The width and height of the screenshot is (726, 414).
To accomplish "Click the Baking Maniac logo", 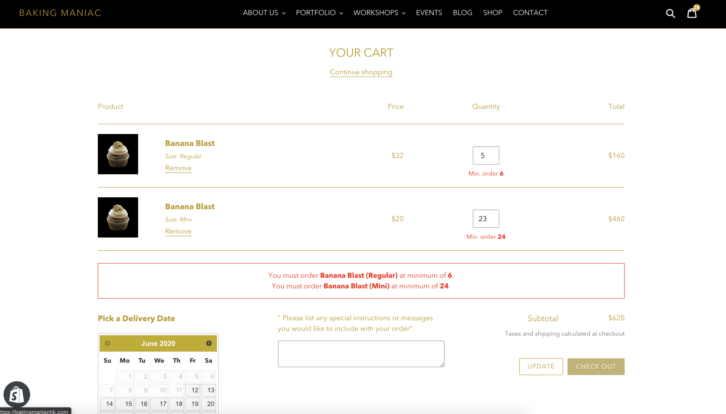I will coord(60,13).
